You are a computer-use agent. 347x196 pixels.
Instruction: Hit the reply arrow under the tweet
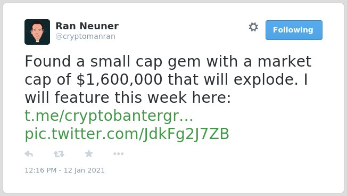[x=29, y=154]
